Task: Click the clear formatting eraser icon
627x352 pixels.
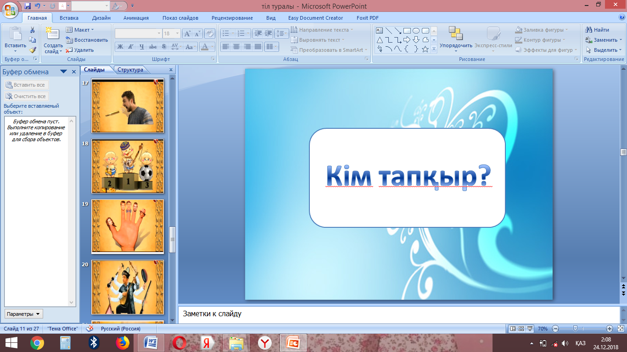Action: click(210, 33)
